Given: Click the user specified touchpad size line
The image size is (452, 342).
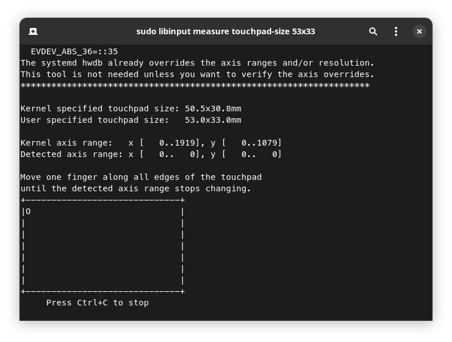Looking at the screenshot, I should tap(131, 120).
